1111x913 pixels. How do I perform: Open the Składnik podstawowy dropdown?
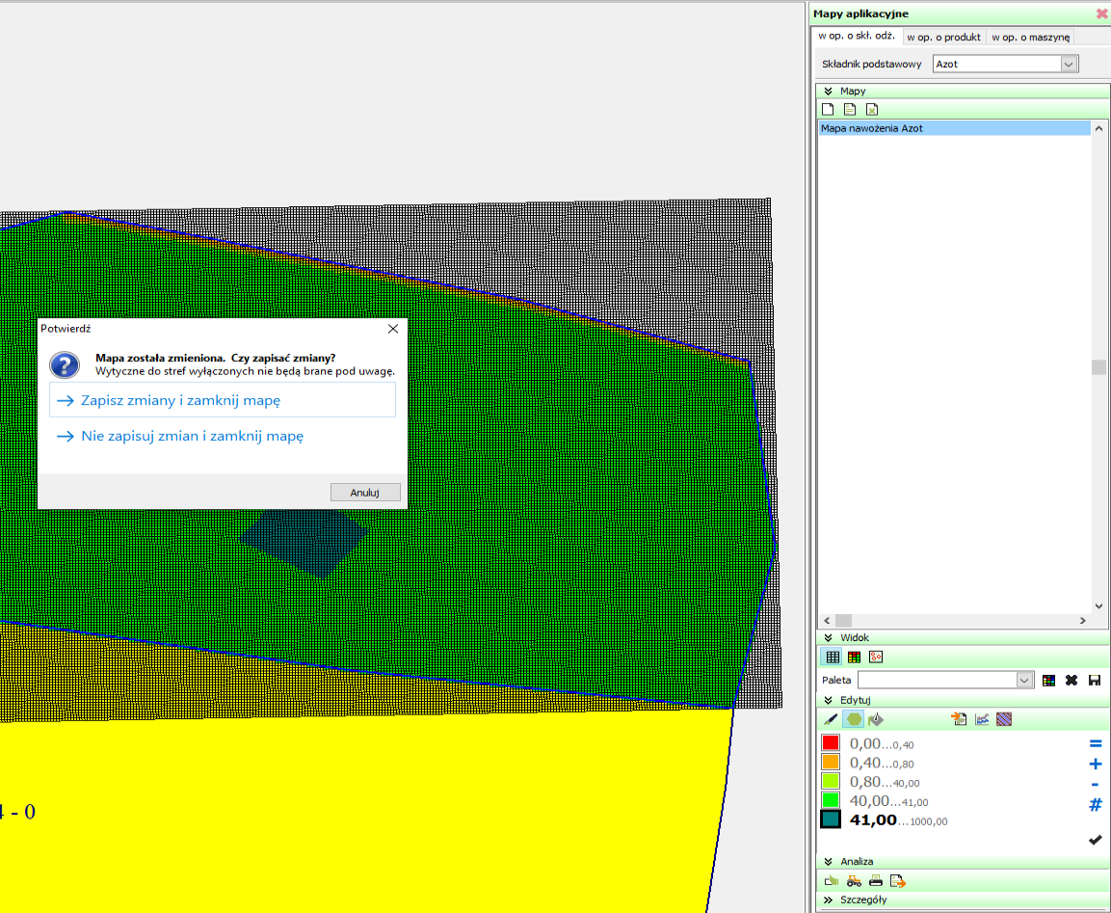click(1069, 64)
